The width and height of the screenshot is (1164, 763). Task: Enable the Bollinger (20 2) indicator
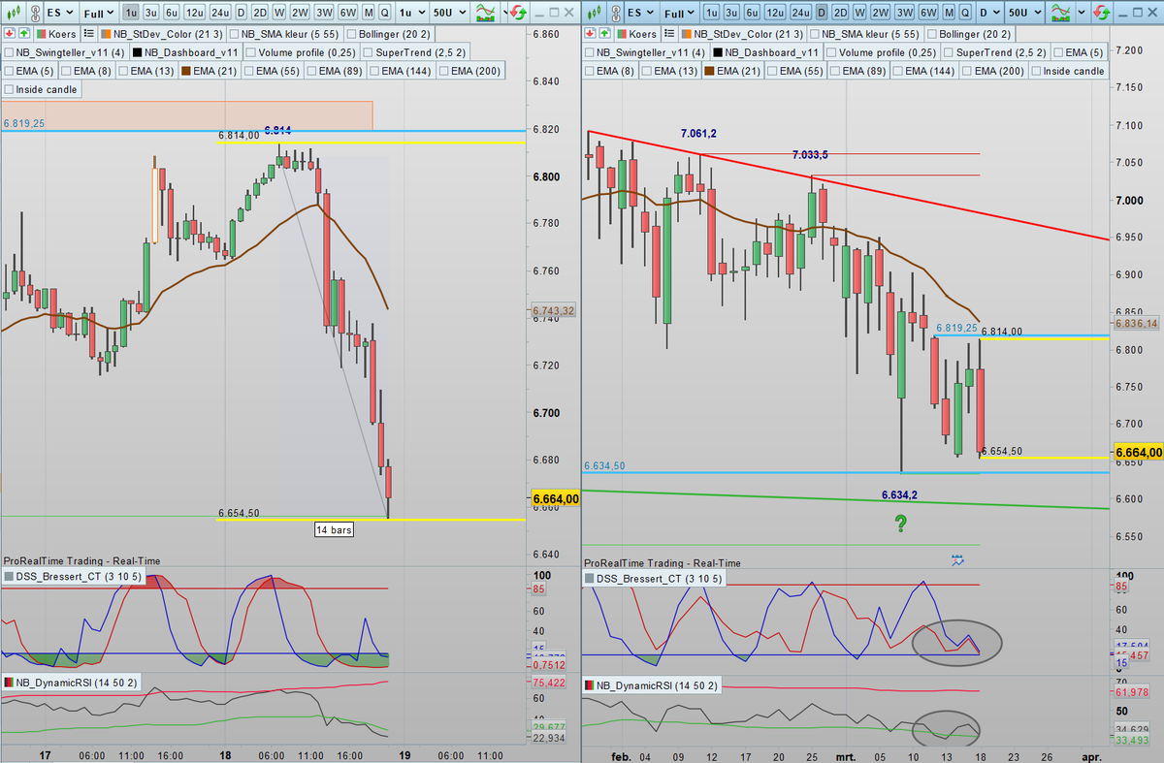353,34
